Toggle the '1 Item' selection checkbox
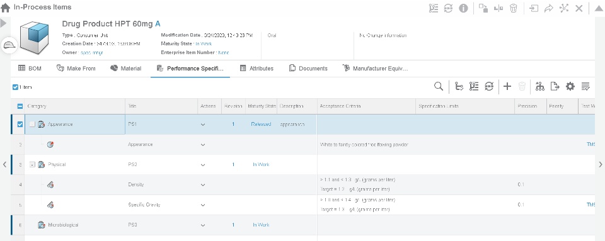605x241 pixels. click(15, 87)
